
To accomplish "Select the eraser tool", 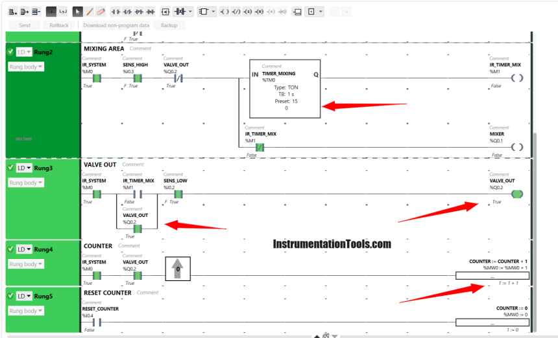I will pos(101,12).
